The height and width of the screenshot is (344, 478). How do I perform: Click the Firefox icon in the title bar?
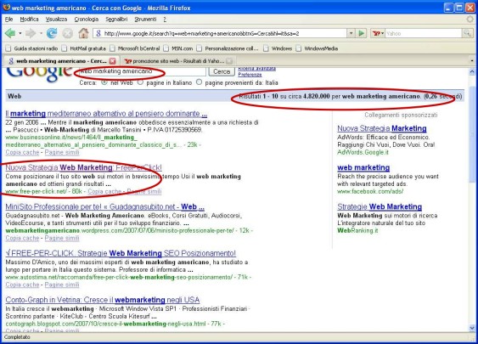click(x=7, y=7)
